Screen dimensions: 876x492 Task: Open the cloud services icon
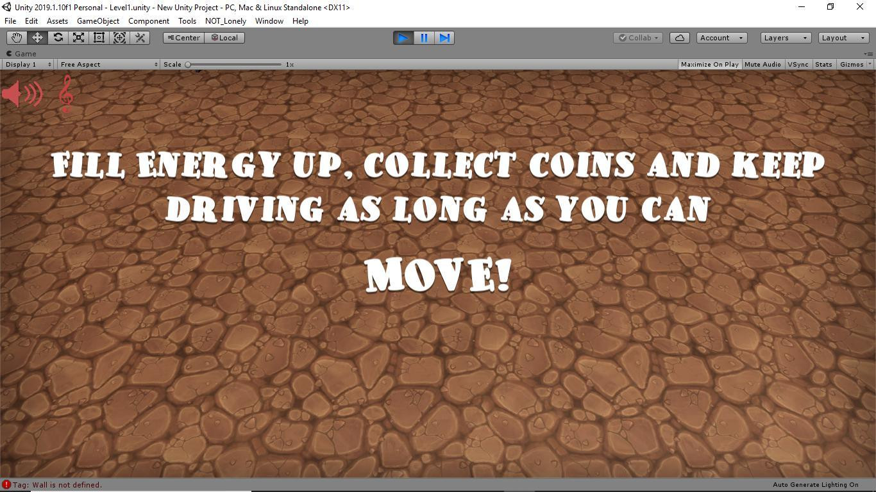pyautogui.click(x=680, y=38)
